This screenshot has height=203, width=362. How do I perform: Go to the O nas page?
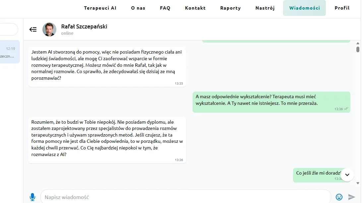pyautogui.click(x=138, y=8)
